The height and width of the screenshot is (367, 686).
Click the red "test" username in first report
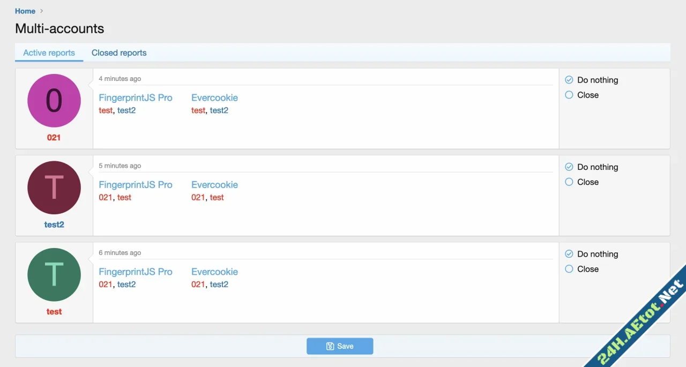click(x=106, y=110)
